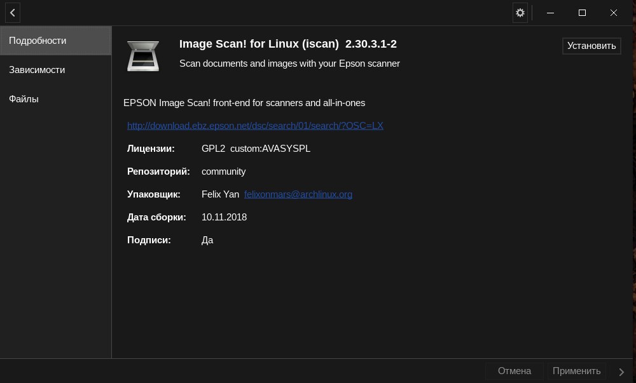The height and width of the screenshot is (383, 636).
Task: Click the EPSON Image Scan! front-end description
Action: tap(244, 103)
